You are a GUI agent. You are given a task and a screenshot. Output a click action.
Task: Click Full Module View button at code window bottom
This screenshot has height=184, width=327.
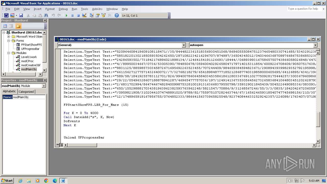click(61, 145)
